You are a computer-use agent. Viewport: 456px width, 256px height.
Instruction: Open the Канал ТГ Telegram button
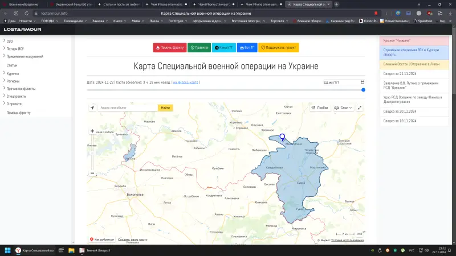pyautogui.click(x=223, y=48)
